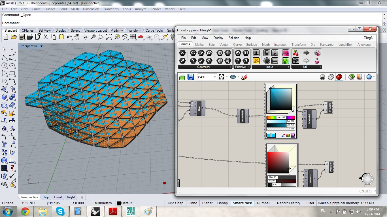Click the Cut scissors icon in Rhino
Viewport: 387px width, 217px height.
coord(45,37)
